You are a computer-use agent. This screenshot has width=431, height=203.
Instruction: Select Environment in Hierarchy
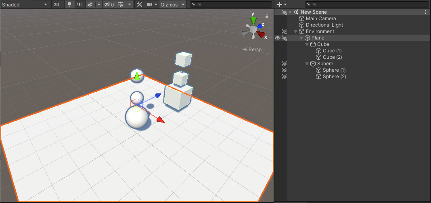coord(320,31)
